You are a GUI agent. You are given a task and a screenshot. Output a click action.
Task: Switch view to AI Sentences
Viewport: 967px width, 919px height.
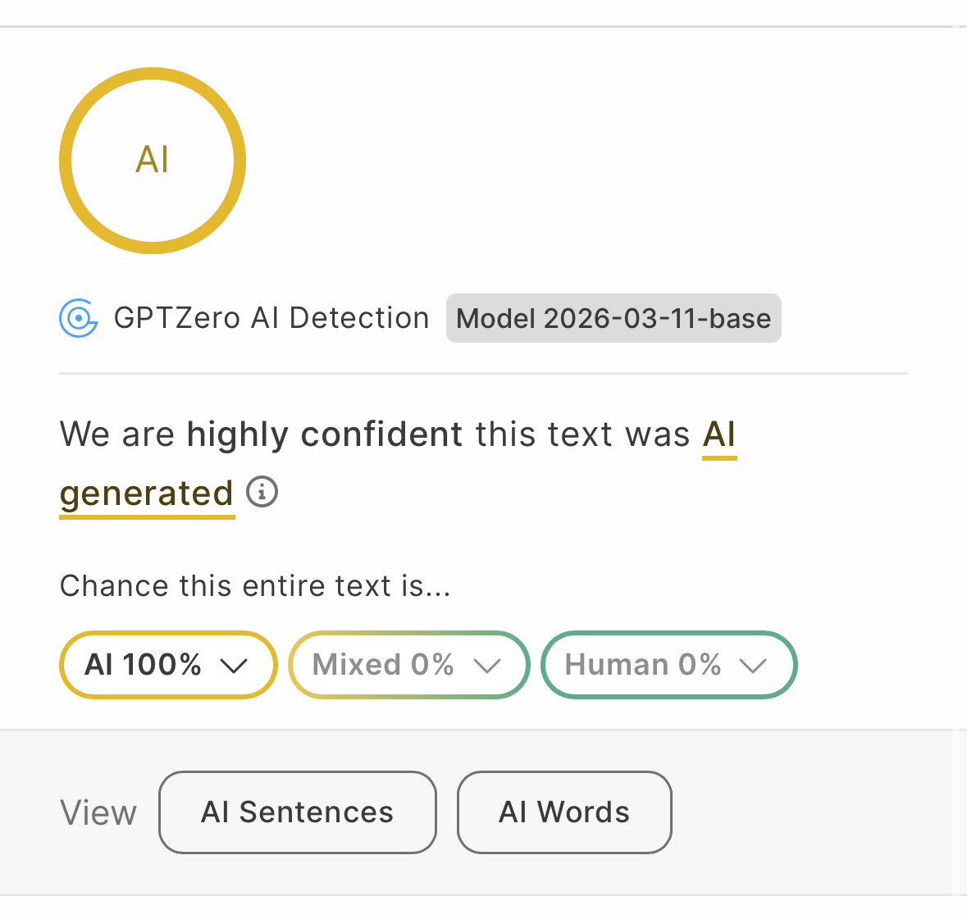pos(297,812)
